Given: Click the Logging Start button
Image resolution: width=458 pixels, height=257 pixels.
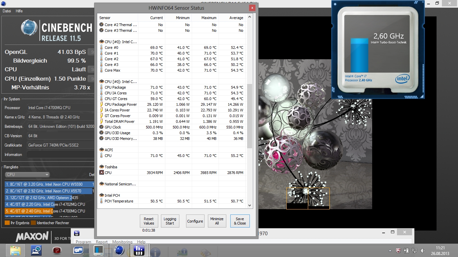Looking at the screenshot, I should (x=170, y=221).
